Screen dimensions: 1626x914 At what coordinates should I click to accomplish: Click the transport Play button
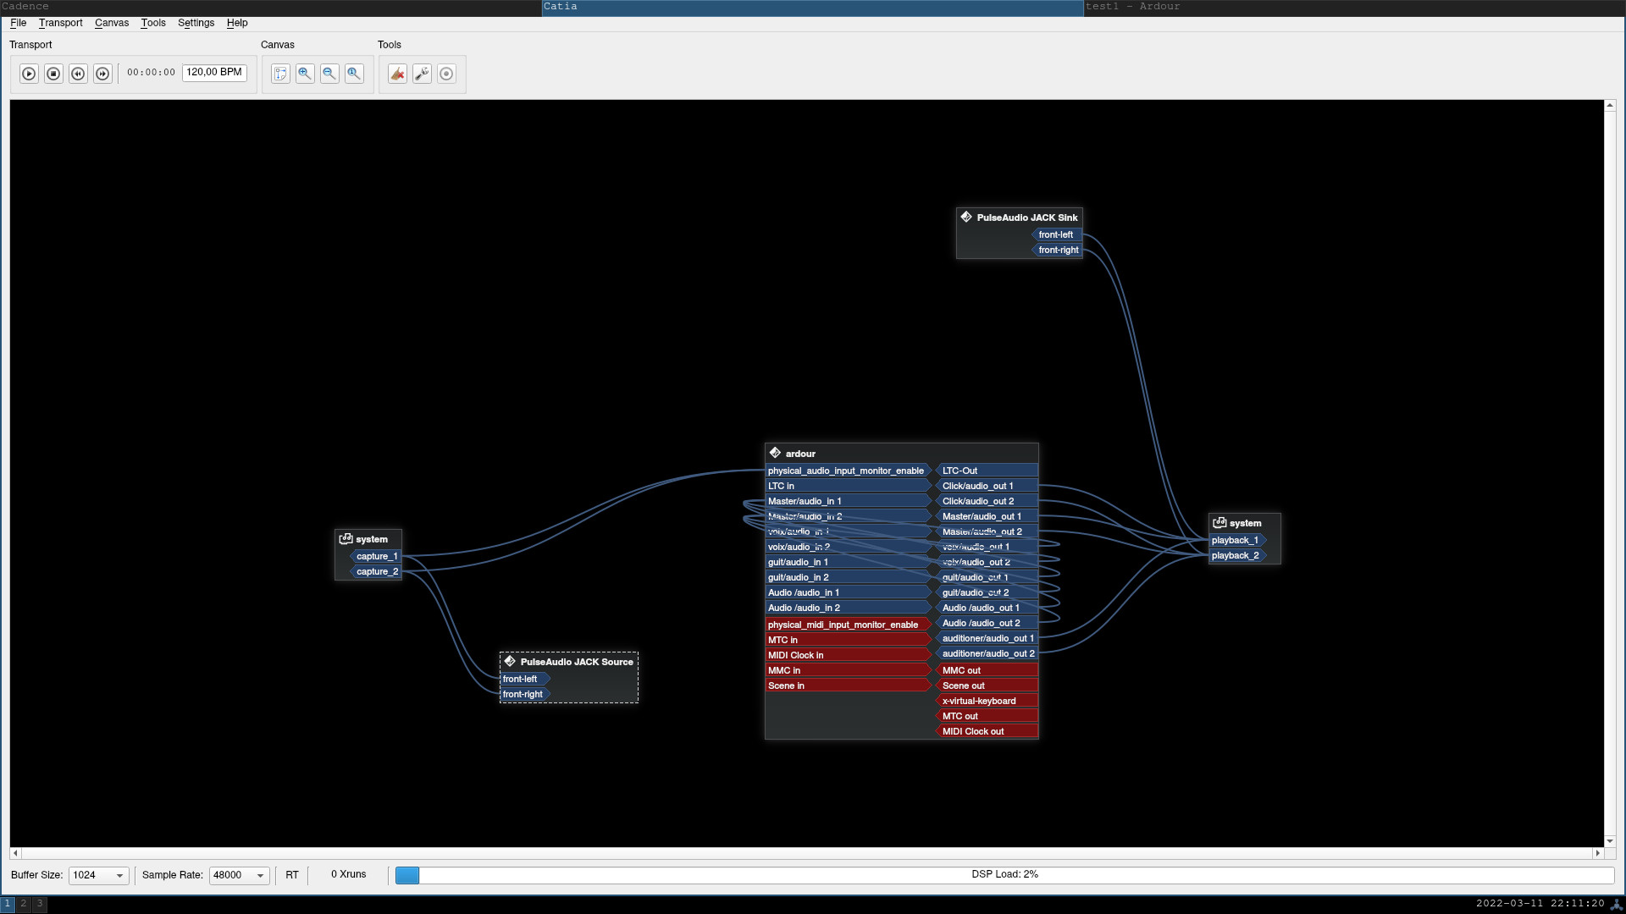(29, 74)
